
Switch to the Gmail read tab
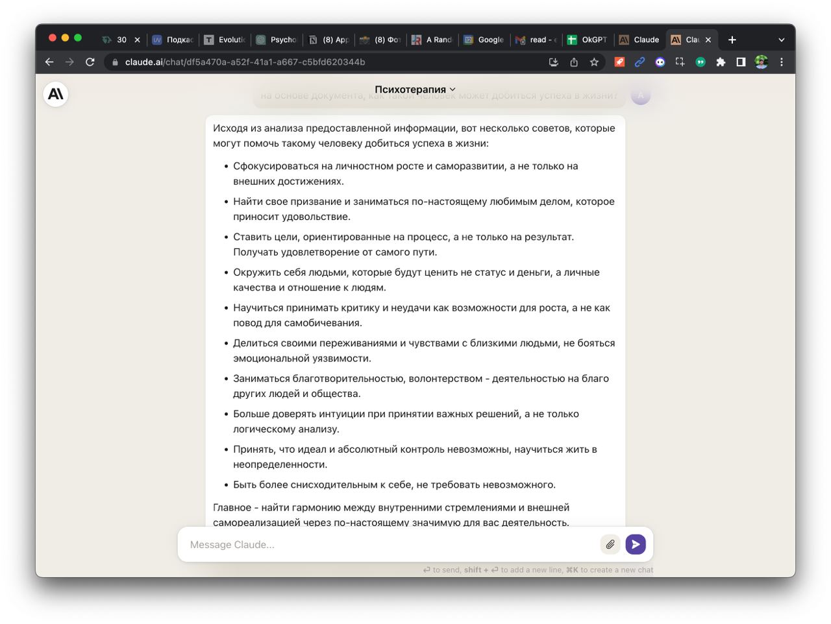(537, 40)
